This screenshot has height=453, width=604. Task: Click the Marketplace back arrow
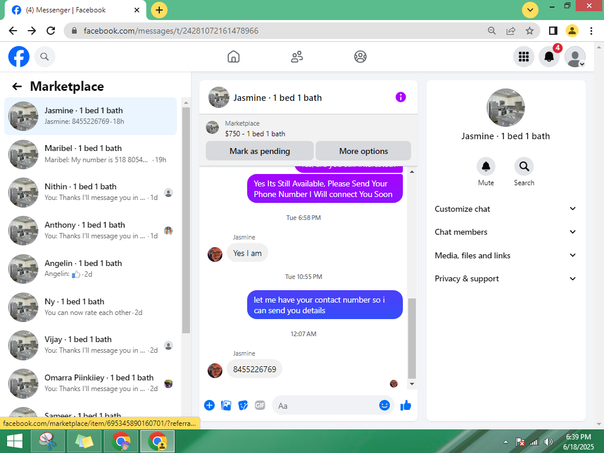pos(17,86)
